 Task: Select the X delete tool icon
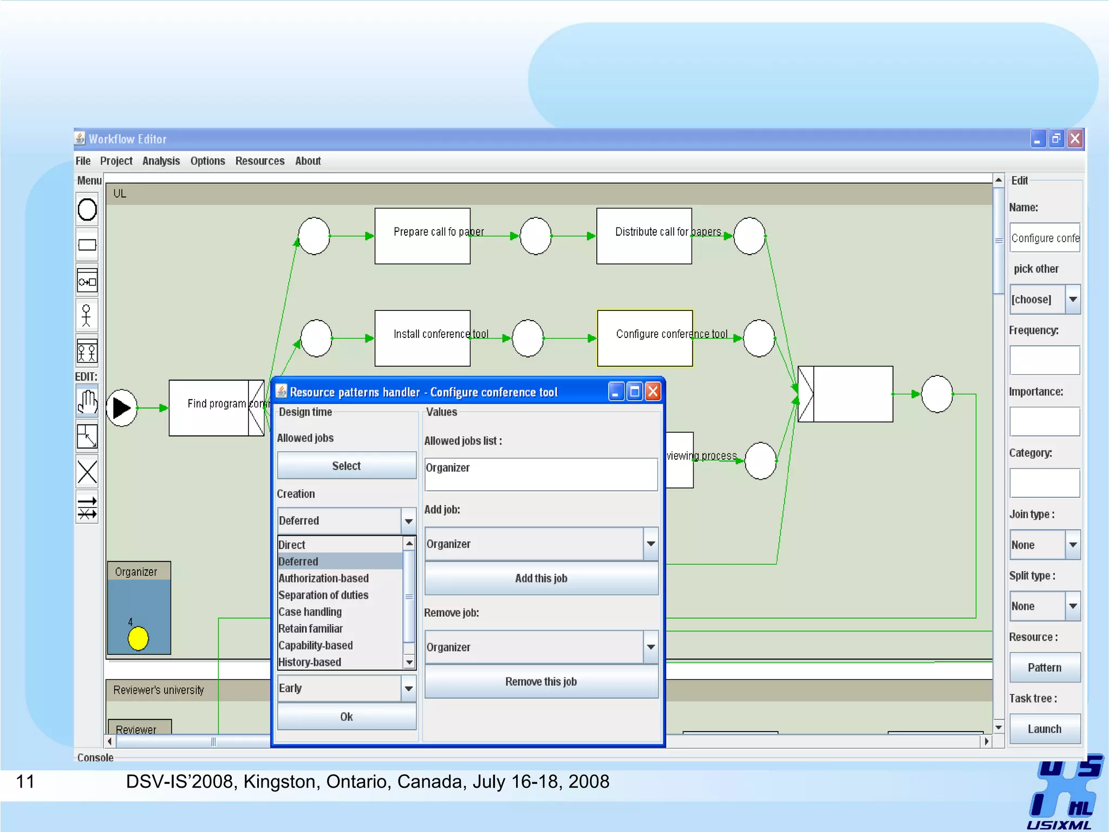[x=87, y=472]
